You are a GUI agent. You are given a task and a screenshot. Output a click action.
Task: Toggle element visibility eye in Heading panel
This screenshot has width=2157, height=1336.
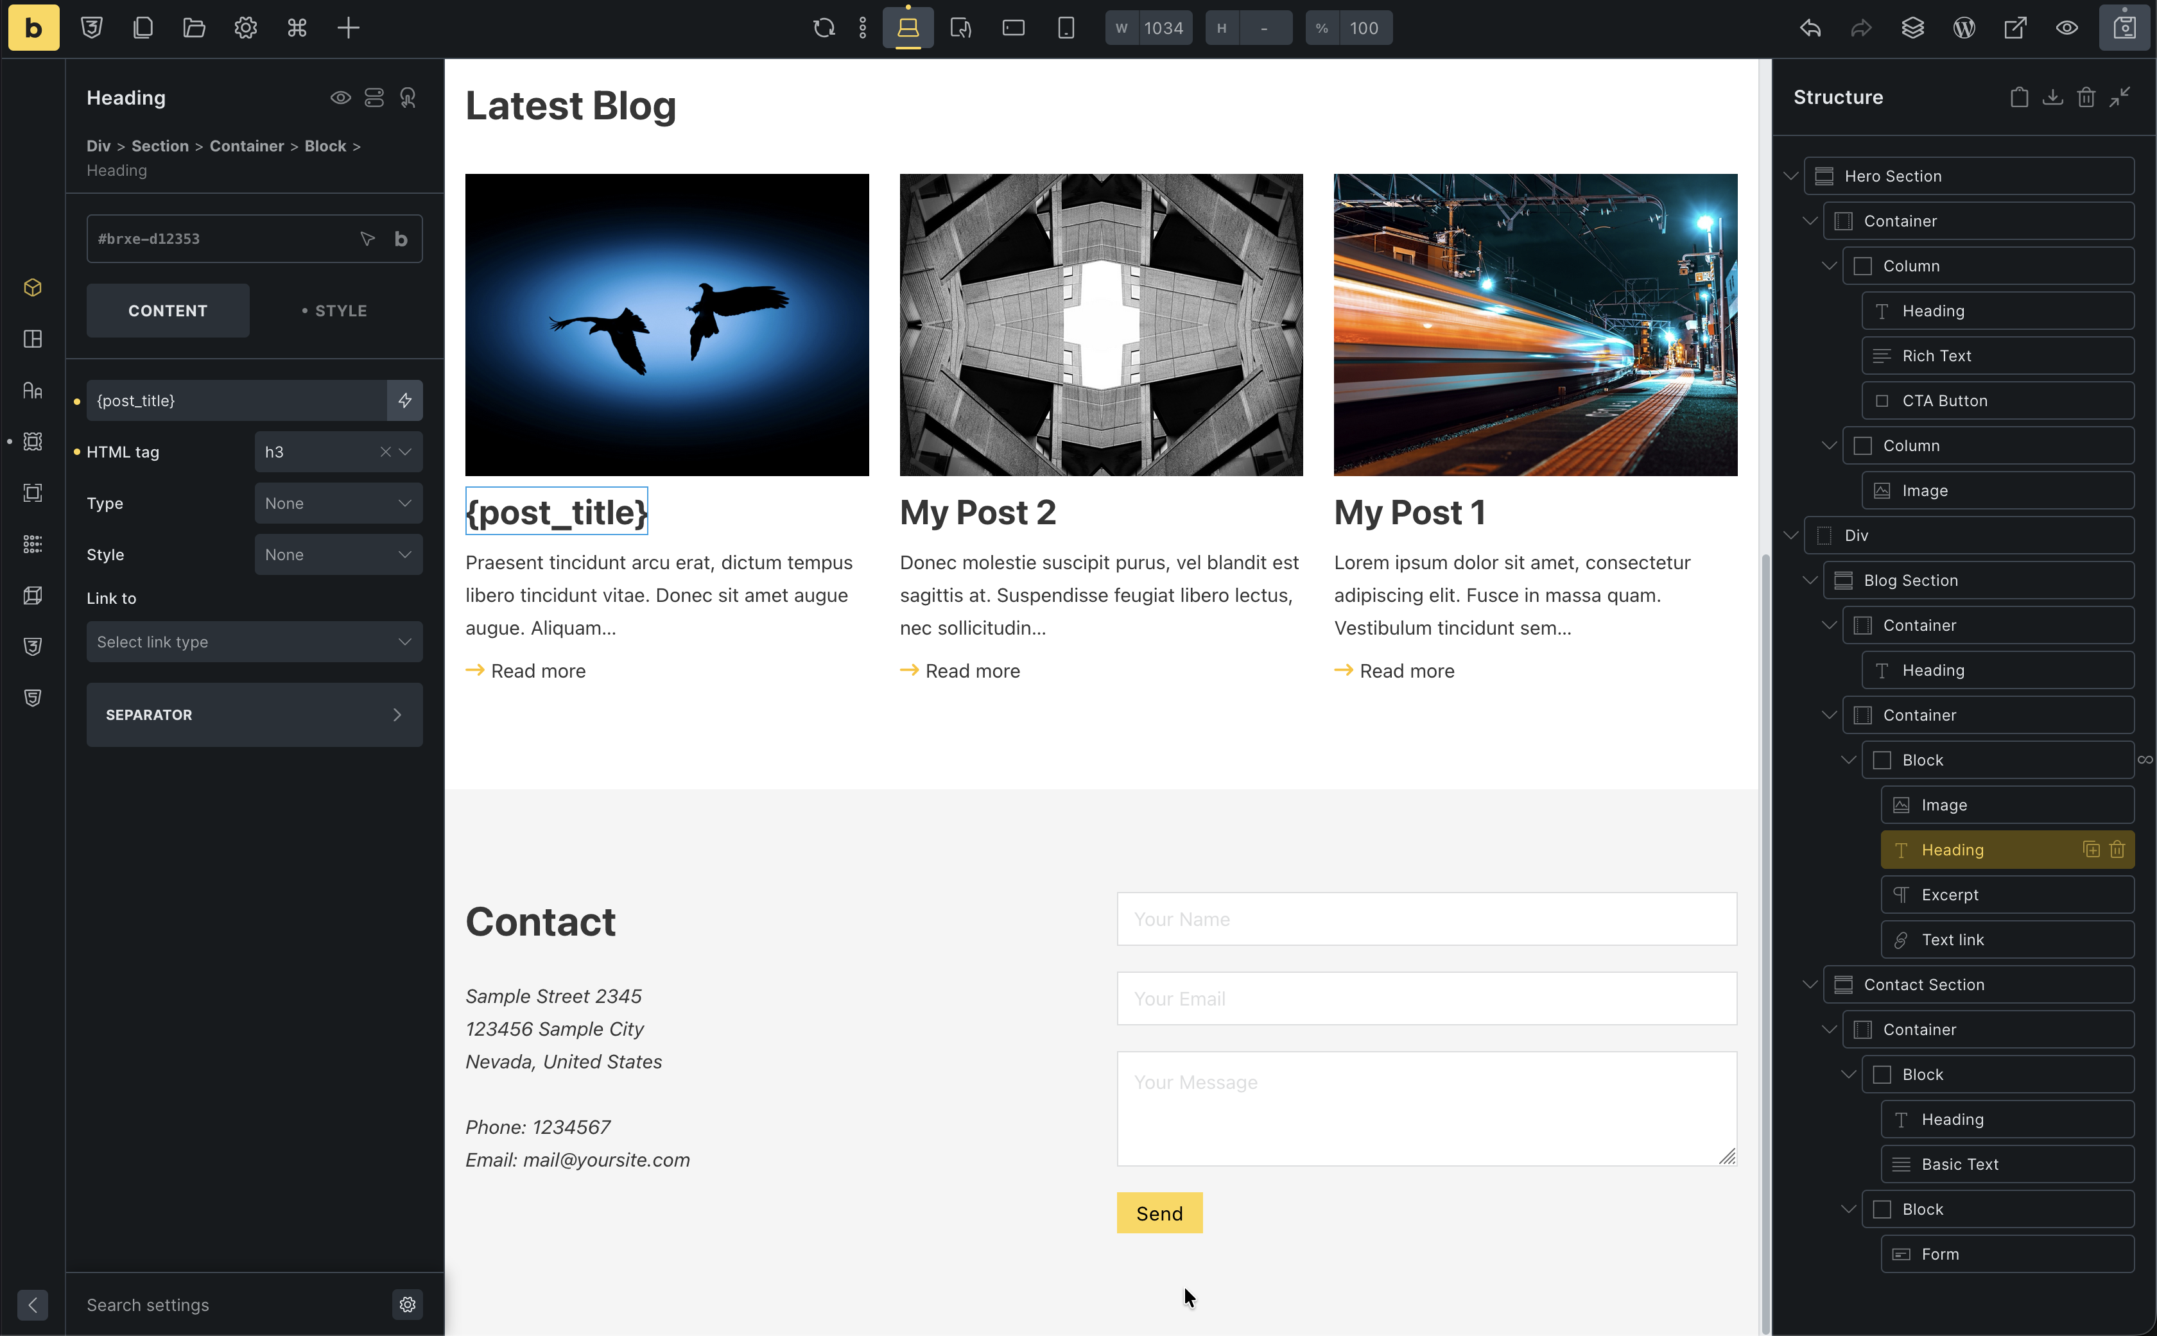tap(340, 98)
